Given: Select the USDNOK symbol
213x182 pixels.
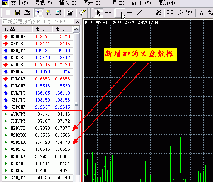Looking at the screenshot, I should (x=18, y=135).
